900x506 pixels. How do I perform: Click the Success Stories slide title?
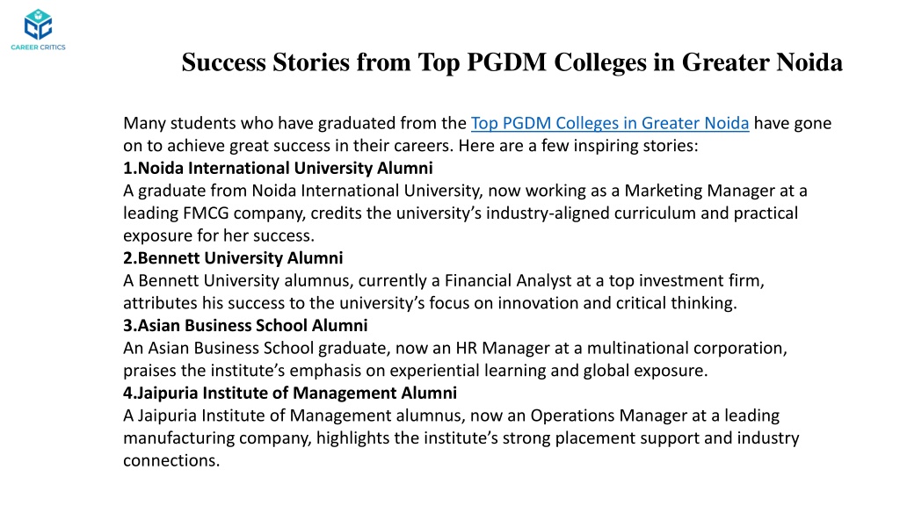pos(512,62)
